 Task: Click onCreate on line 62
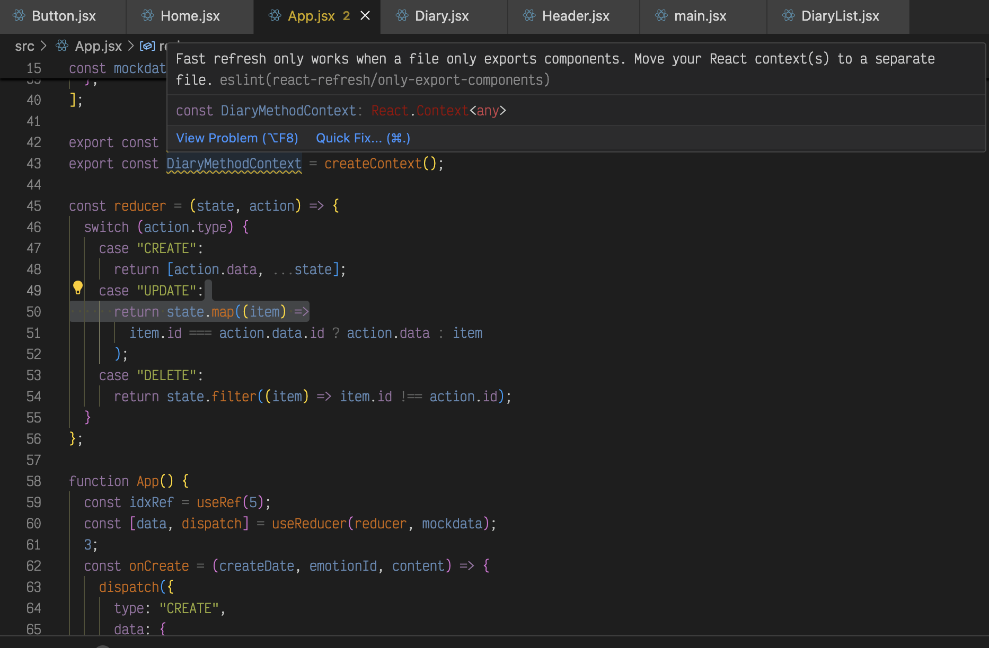159,566
